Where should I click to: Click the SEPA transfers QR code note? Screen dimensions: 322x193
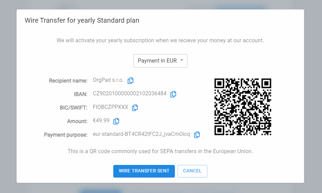pos(160,151)
